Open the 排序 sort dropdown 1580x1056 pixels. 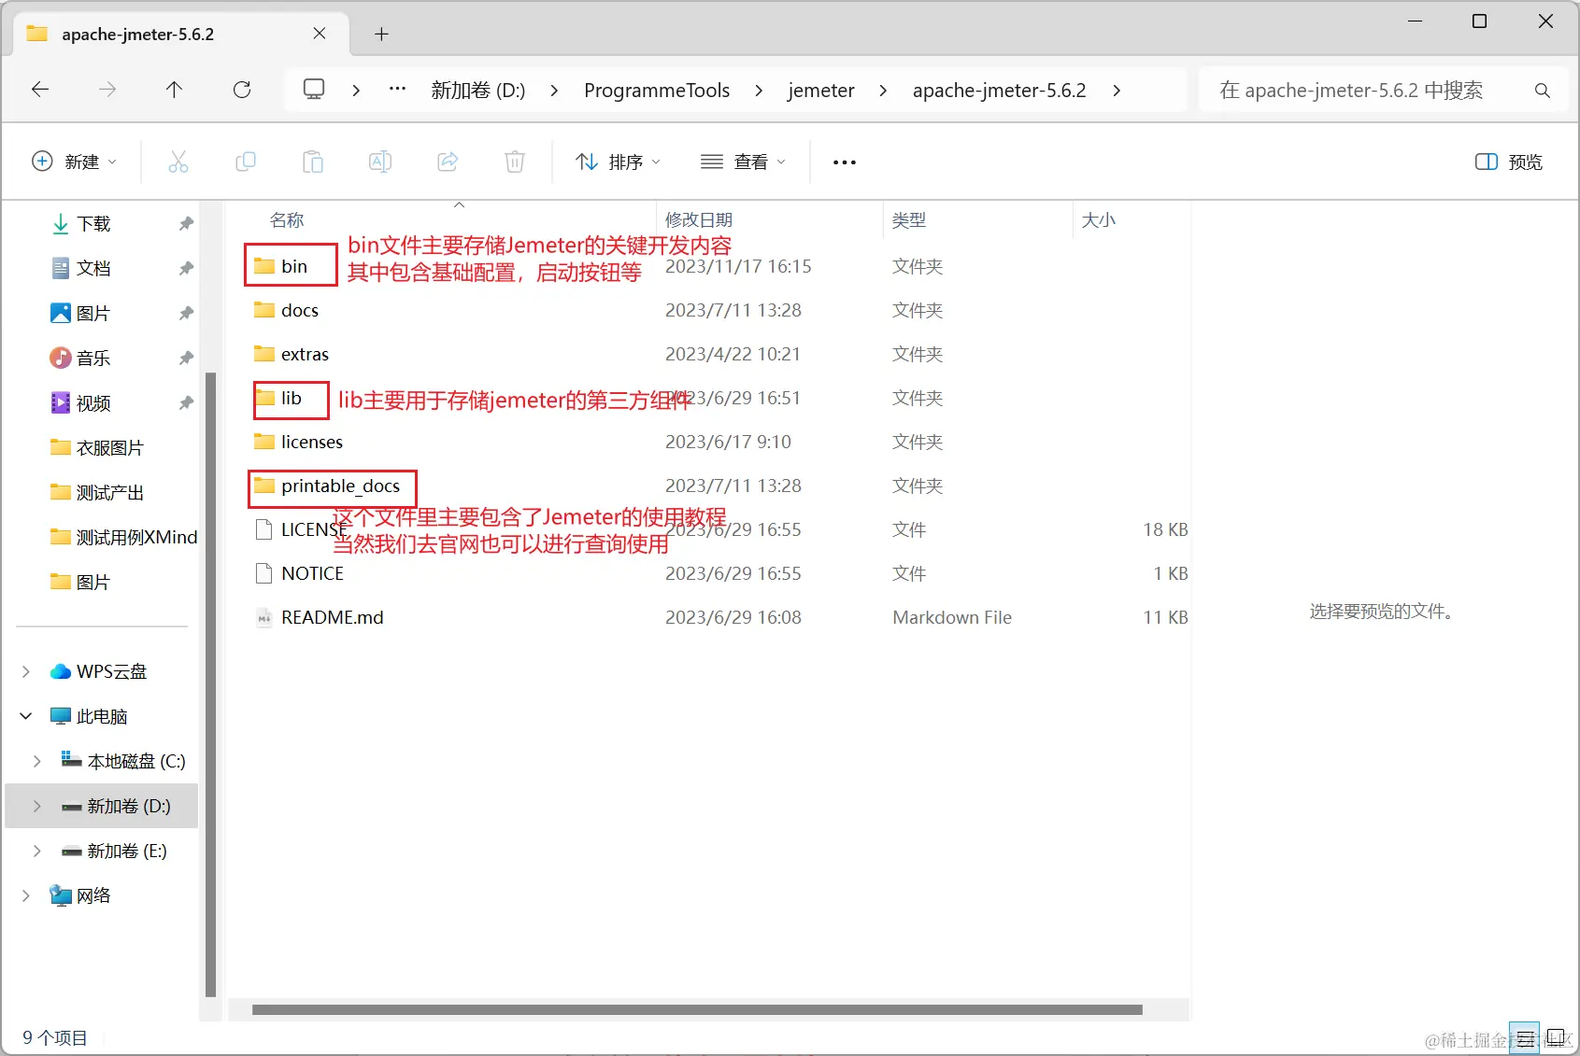[619, 162]
